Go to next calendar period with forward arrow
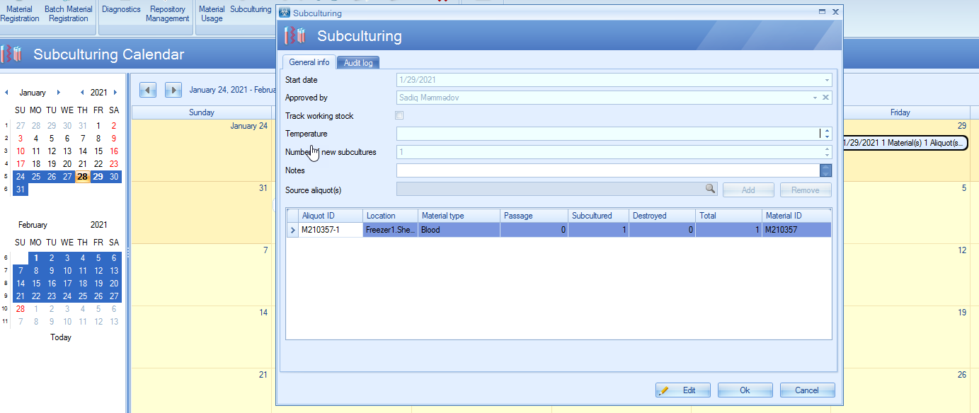 click(x=173, y=90)
